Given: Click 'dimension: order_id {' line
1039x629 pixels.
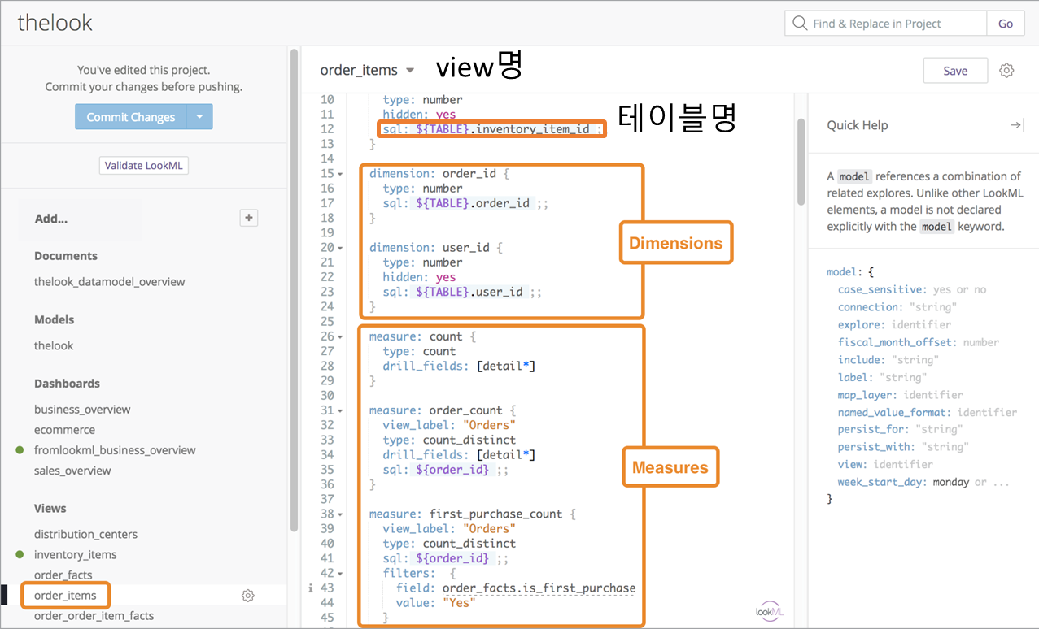Looking at the screenshot, I should coord(439,174).
